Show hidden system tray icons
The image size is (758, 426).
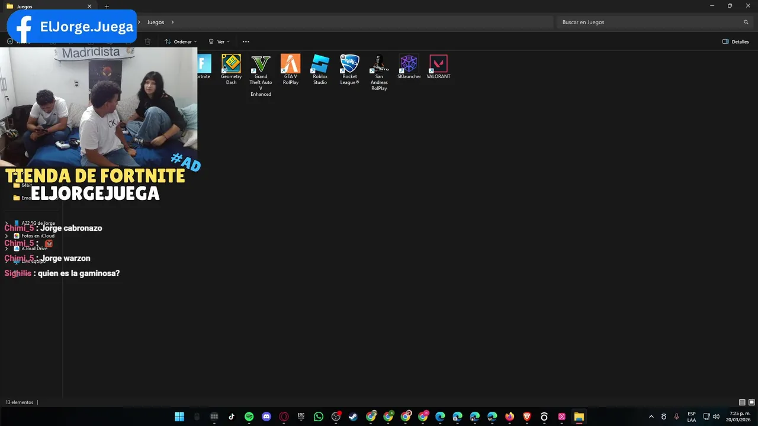[x=651, y=417]
